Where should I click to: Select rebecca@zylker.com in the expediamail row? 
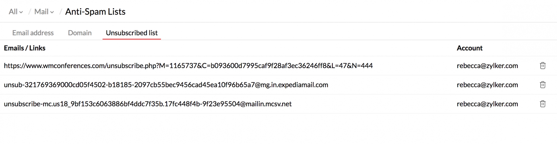487,85
